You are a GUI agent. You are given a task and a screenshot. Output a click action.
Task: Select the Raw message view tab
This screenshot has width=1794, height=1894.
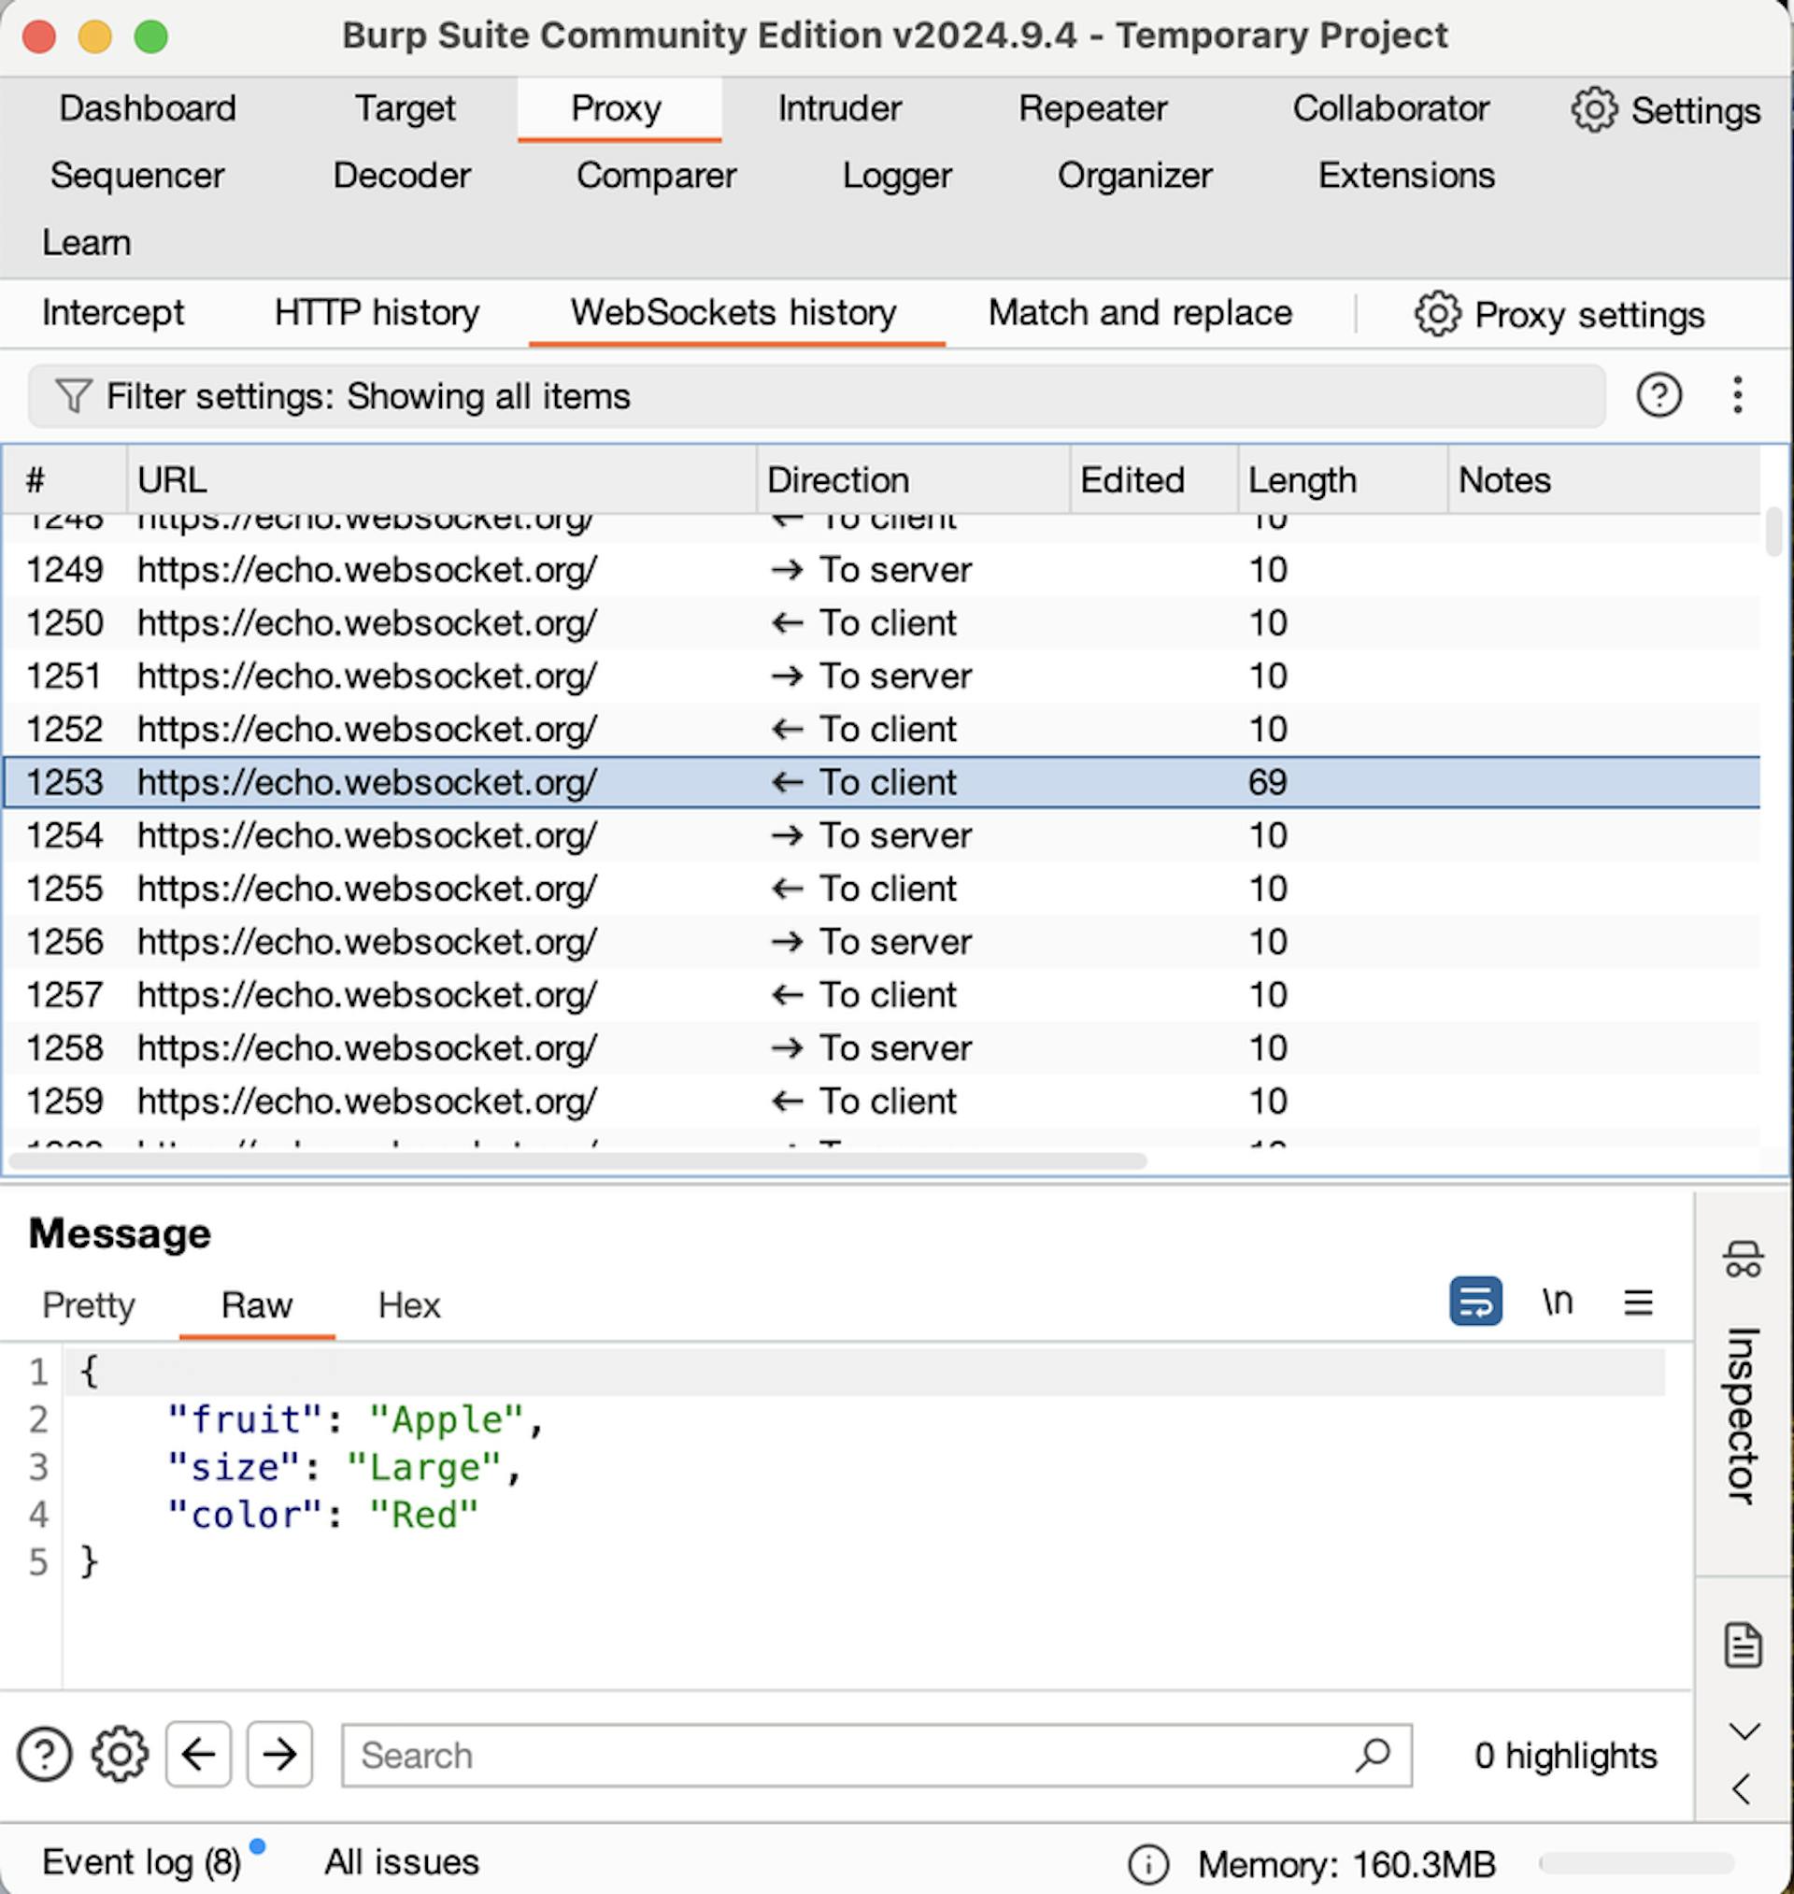(256, 1305)
